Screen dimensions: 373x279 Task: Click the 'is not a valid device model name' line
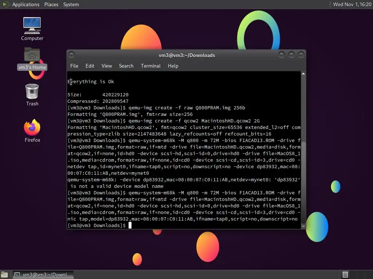click(117, 186)
